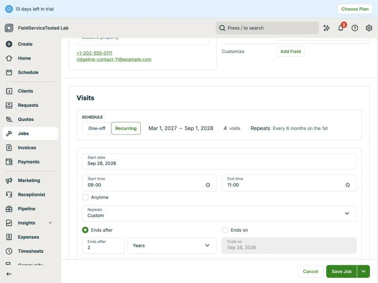Open settings gear icon
The image size is (378, 283).
tap(369, 28)
